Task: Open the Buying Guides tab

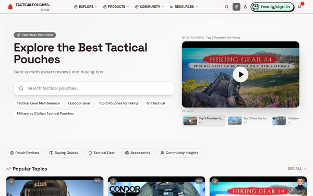Action: (x=64, y=153)
